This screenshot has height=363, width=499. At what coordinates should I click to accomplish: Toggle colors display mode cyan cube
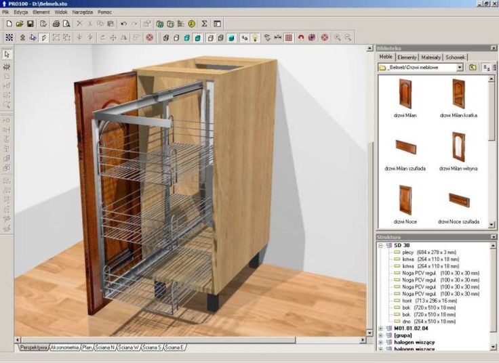tap(187, 37)
